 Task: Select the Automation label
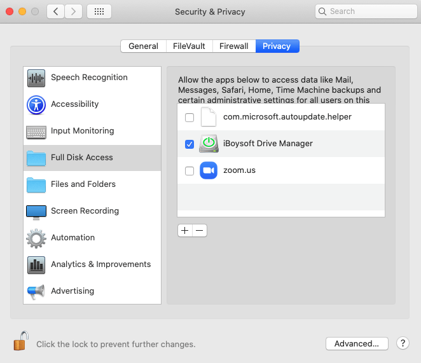point(72,238)
